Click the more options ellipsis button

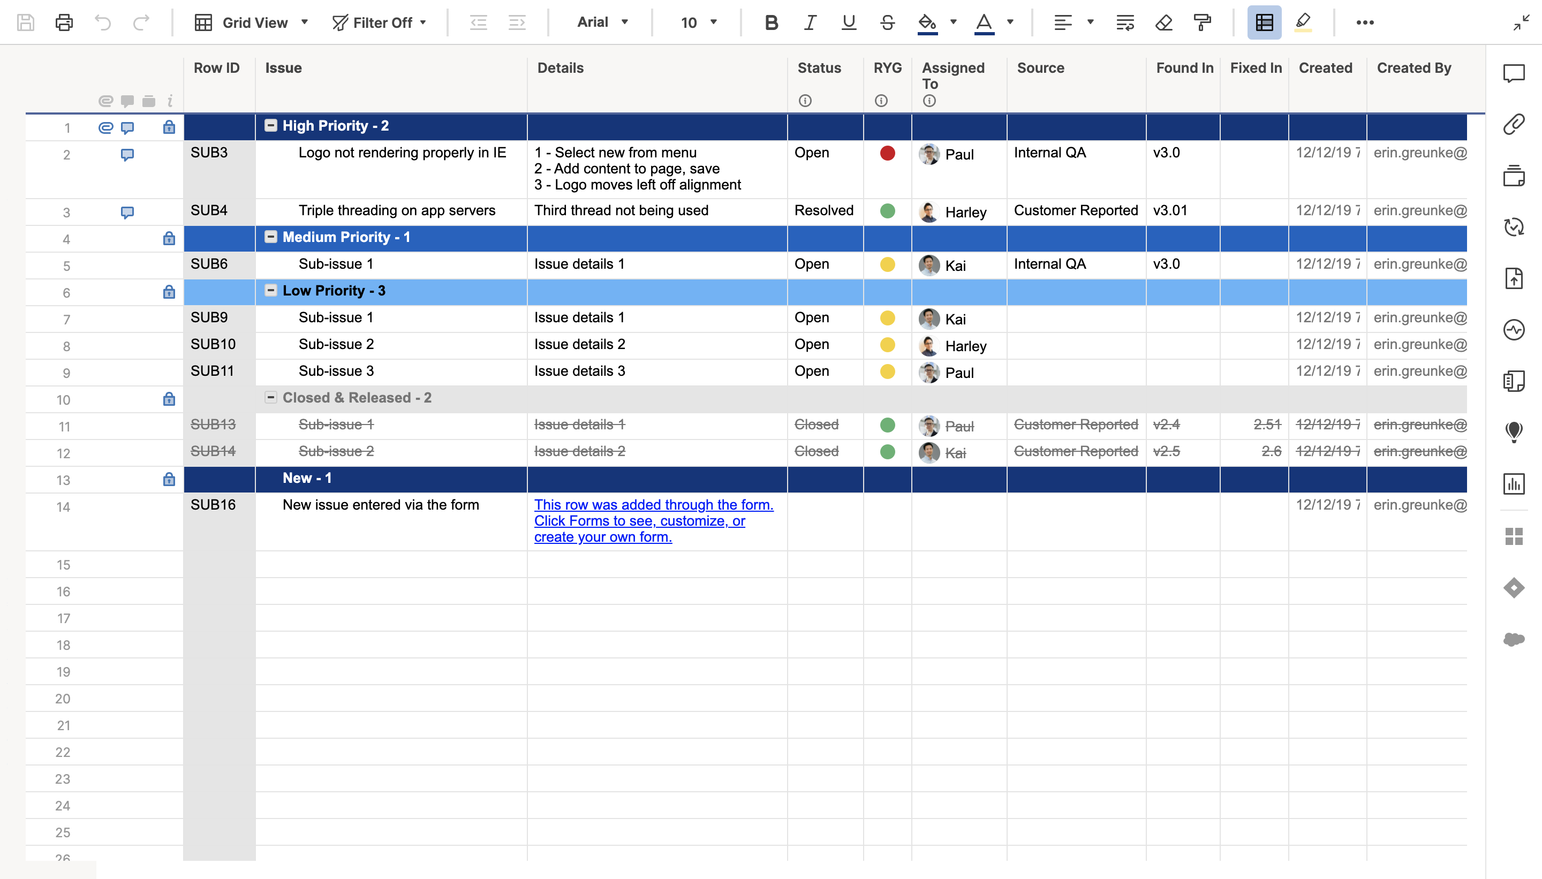1364,23
